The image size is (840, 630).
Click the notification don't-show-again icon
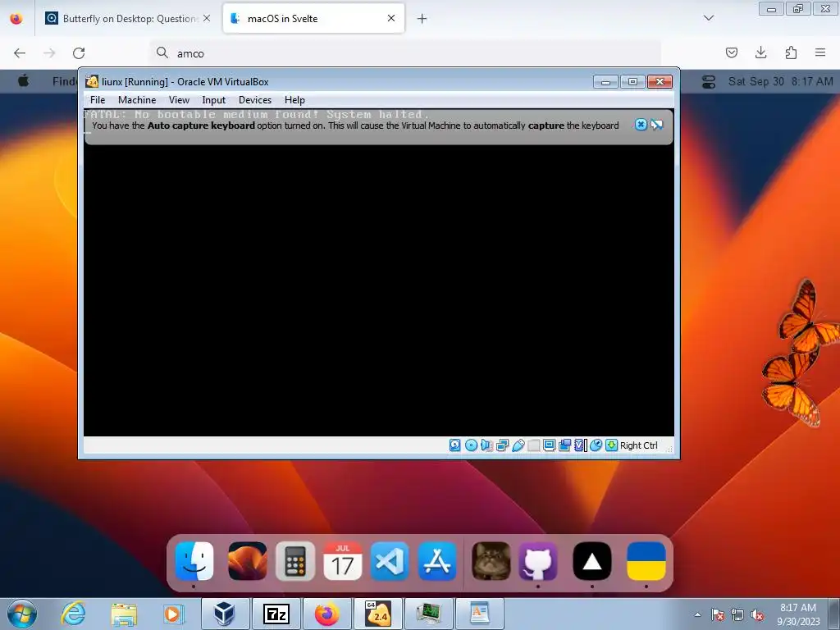(657, 125)
